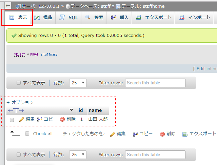Image resolution: width=217 pixels, height=165 pixels.
Task: Open the 挿入 (Insert) tab
Action: (x=119, y=17)
